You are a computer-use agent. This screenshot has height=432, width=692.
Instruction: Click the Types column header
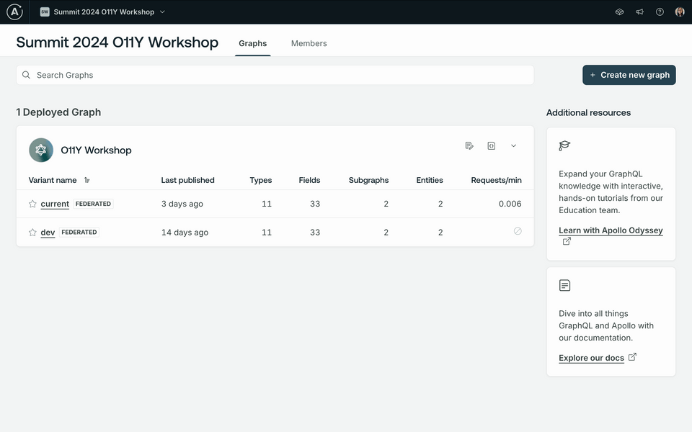260,180
